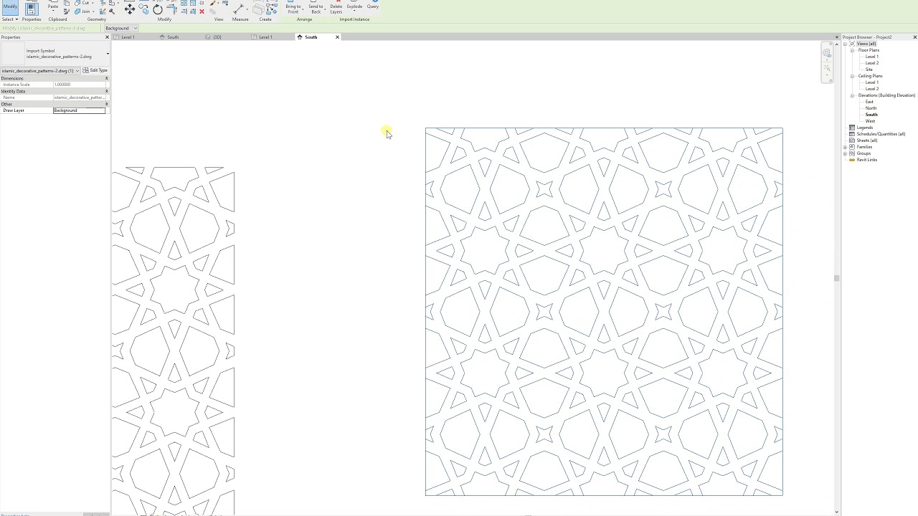Click the Instance Scale value field
This screenshot has width=918, height=516.
click(79, 85)
